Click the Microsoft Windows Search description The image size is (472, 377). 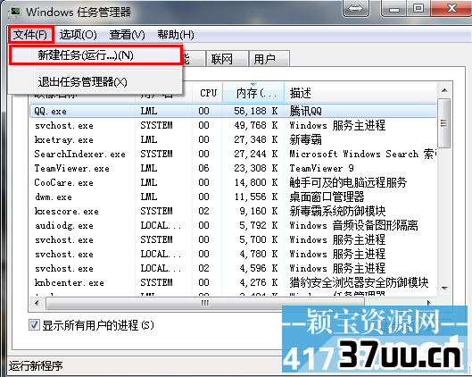[x=362, y=154]
